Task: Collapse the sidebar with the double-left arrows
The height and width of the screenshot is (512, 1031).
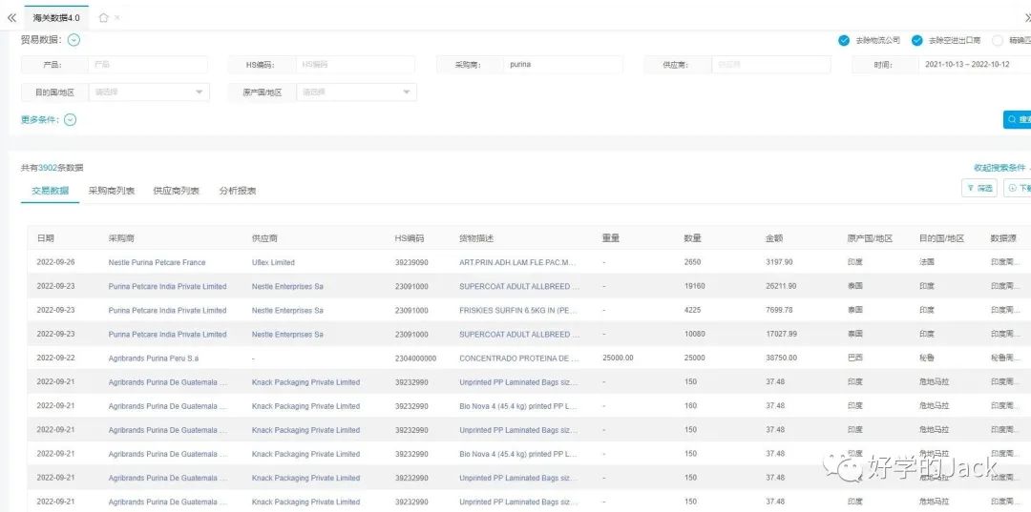Action: 11,17
